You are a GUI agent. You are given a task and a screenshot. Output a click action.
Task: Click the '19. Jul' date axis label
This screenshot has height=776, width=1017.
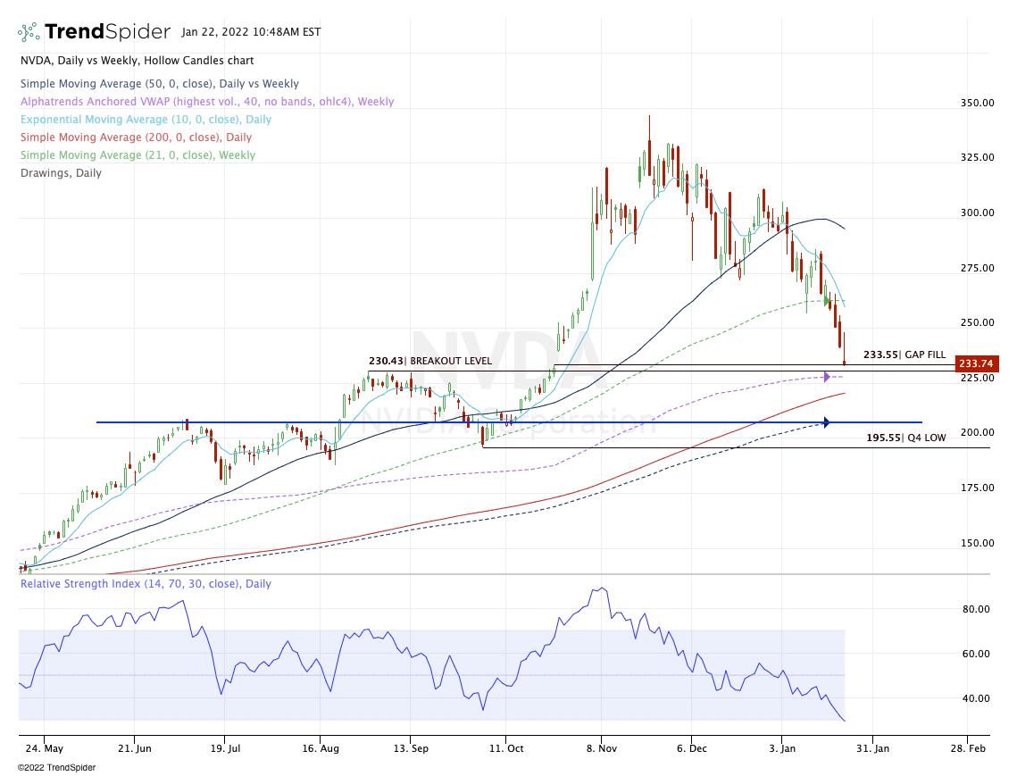[224, 748]
